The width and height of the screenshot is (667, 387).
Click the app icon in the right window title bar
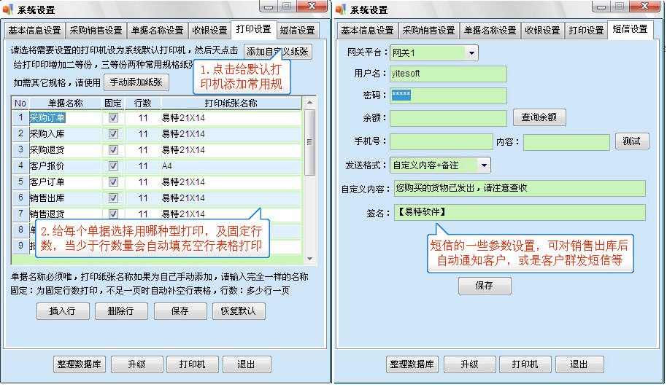pos(342,9)
